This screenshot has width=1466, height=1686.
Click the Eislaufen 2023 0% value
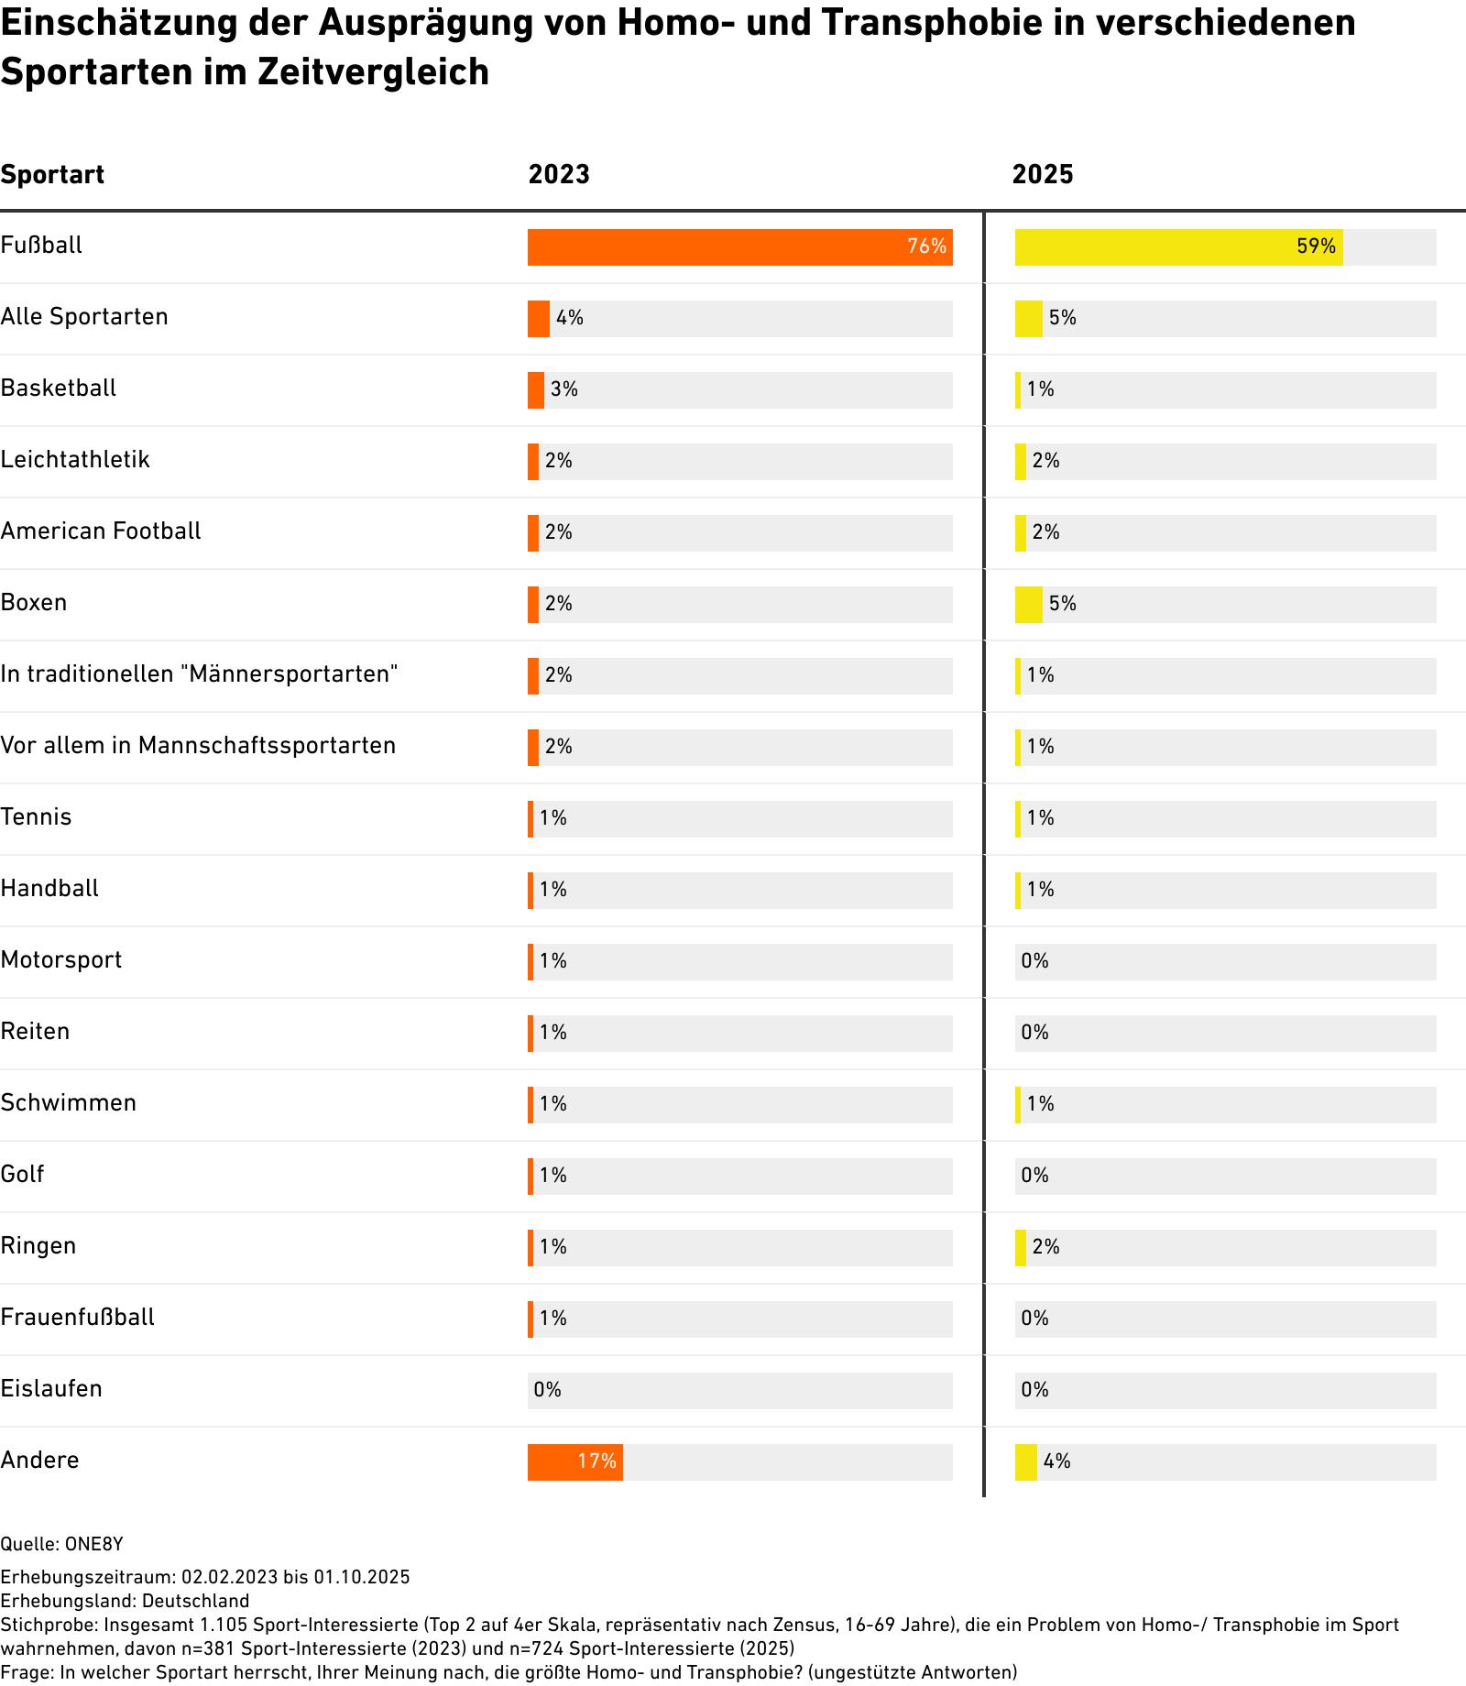(x=547, y=1390)
